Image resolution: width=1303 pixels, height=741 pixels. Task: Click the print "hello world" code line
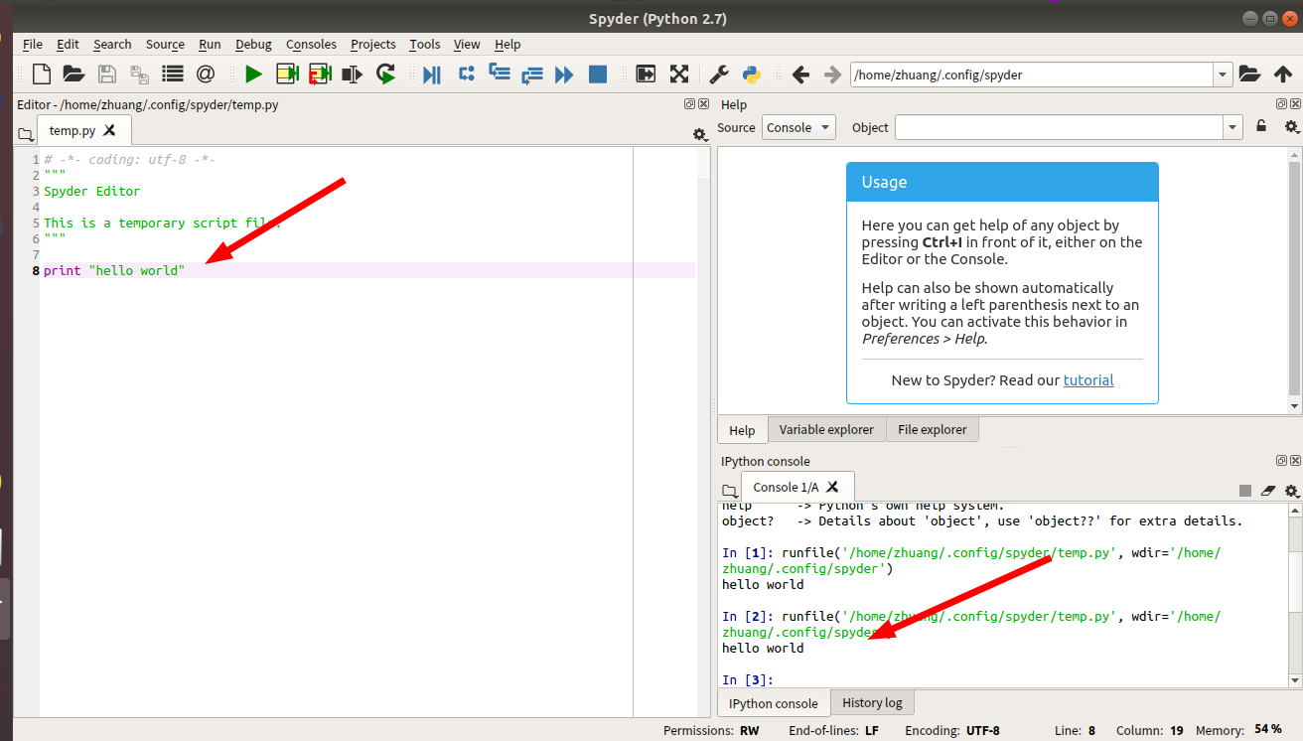click(114, 270)
